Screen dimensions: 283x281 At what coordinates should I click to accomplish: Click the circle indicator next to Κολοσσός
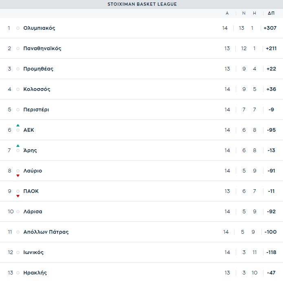(18, 89)
